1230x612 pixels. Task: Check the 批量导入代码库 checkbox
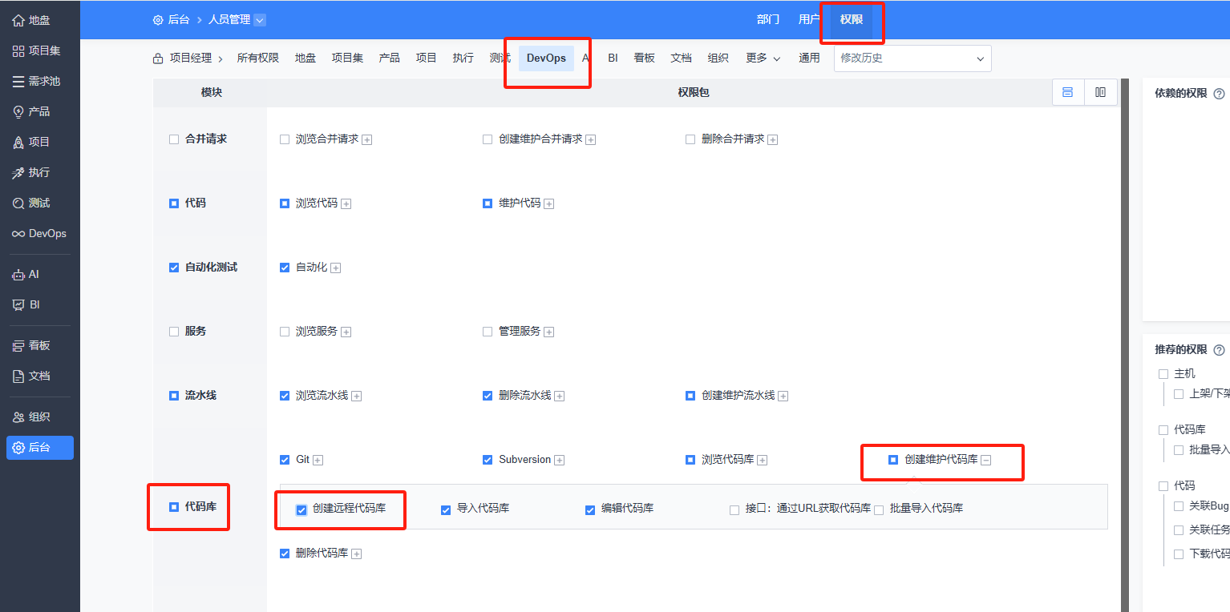(879, 510)
